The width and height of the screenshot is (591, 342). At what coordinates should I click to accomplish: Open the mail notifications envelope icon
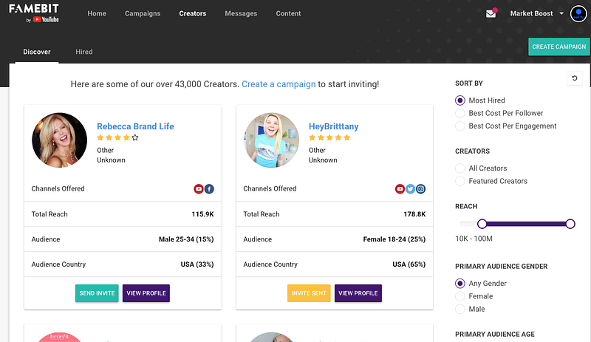click(x=491, y=13)
